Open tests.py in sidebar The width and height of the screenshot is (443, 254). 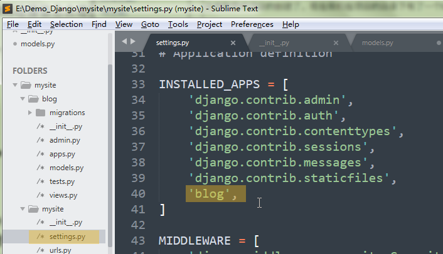[x=62, y=181]
